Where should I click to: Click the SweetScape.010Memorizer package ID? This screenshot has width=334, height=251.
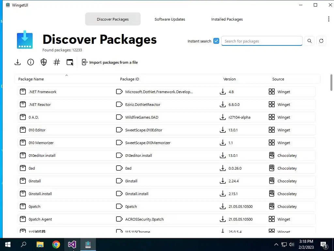148,142
